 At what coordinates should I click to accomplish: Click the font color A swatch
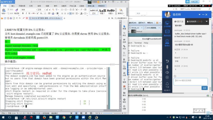pyautogui.click(x=53, y=13)
